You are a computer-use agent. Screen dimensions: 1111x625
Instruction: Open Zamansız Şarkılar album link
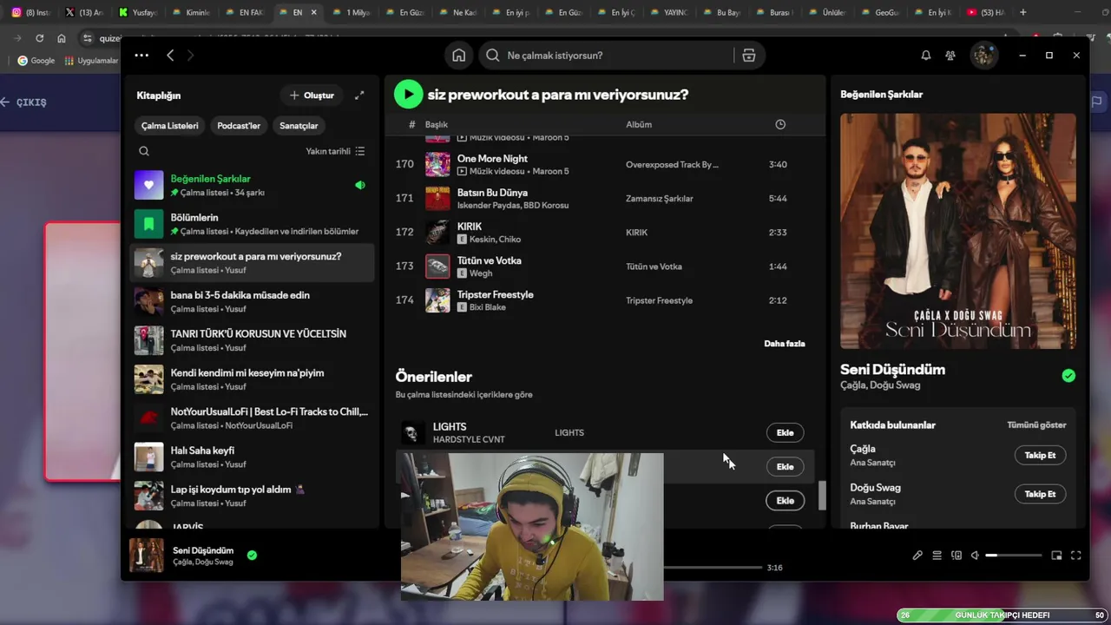click(660, 199)
